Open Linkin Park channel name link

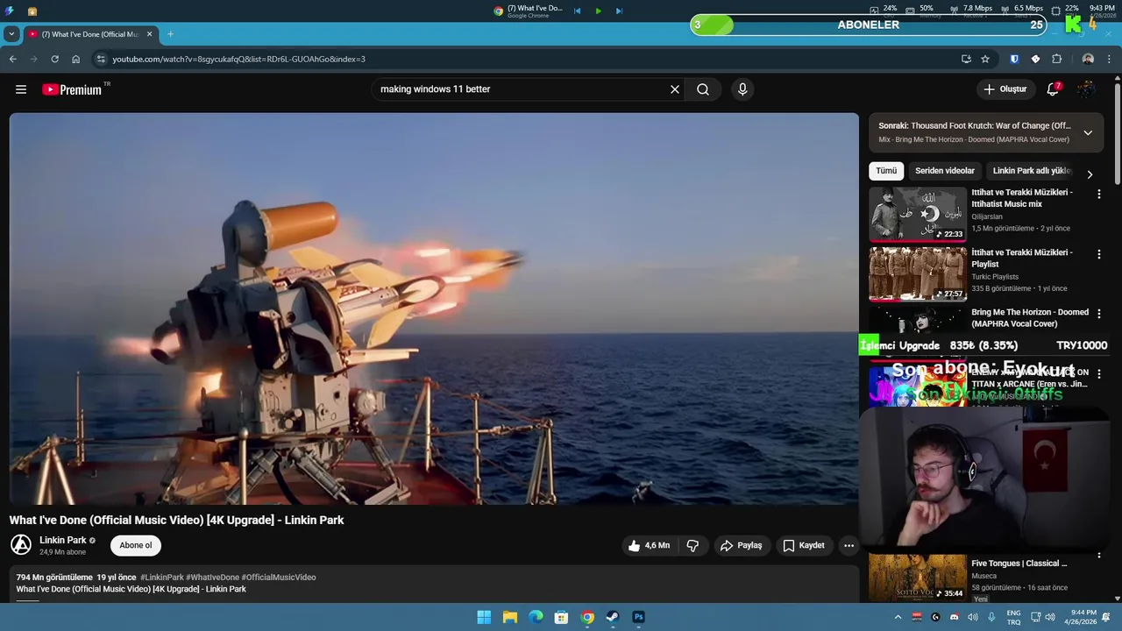coord(63,540)
